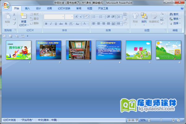Open the font name combo box
This screenshot has width=186, height=124.
pos(54,17)
